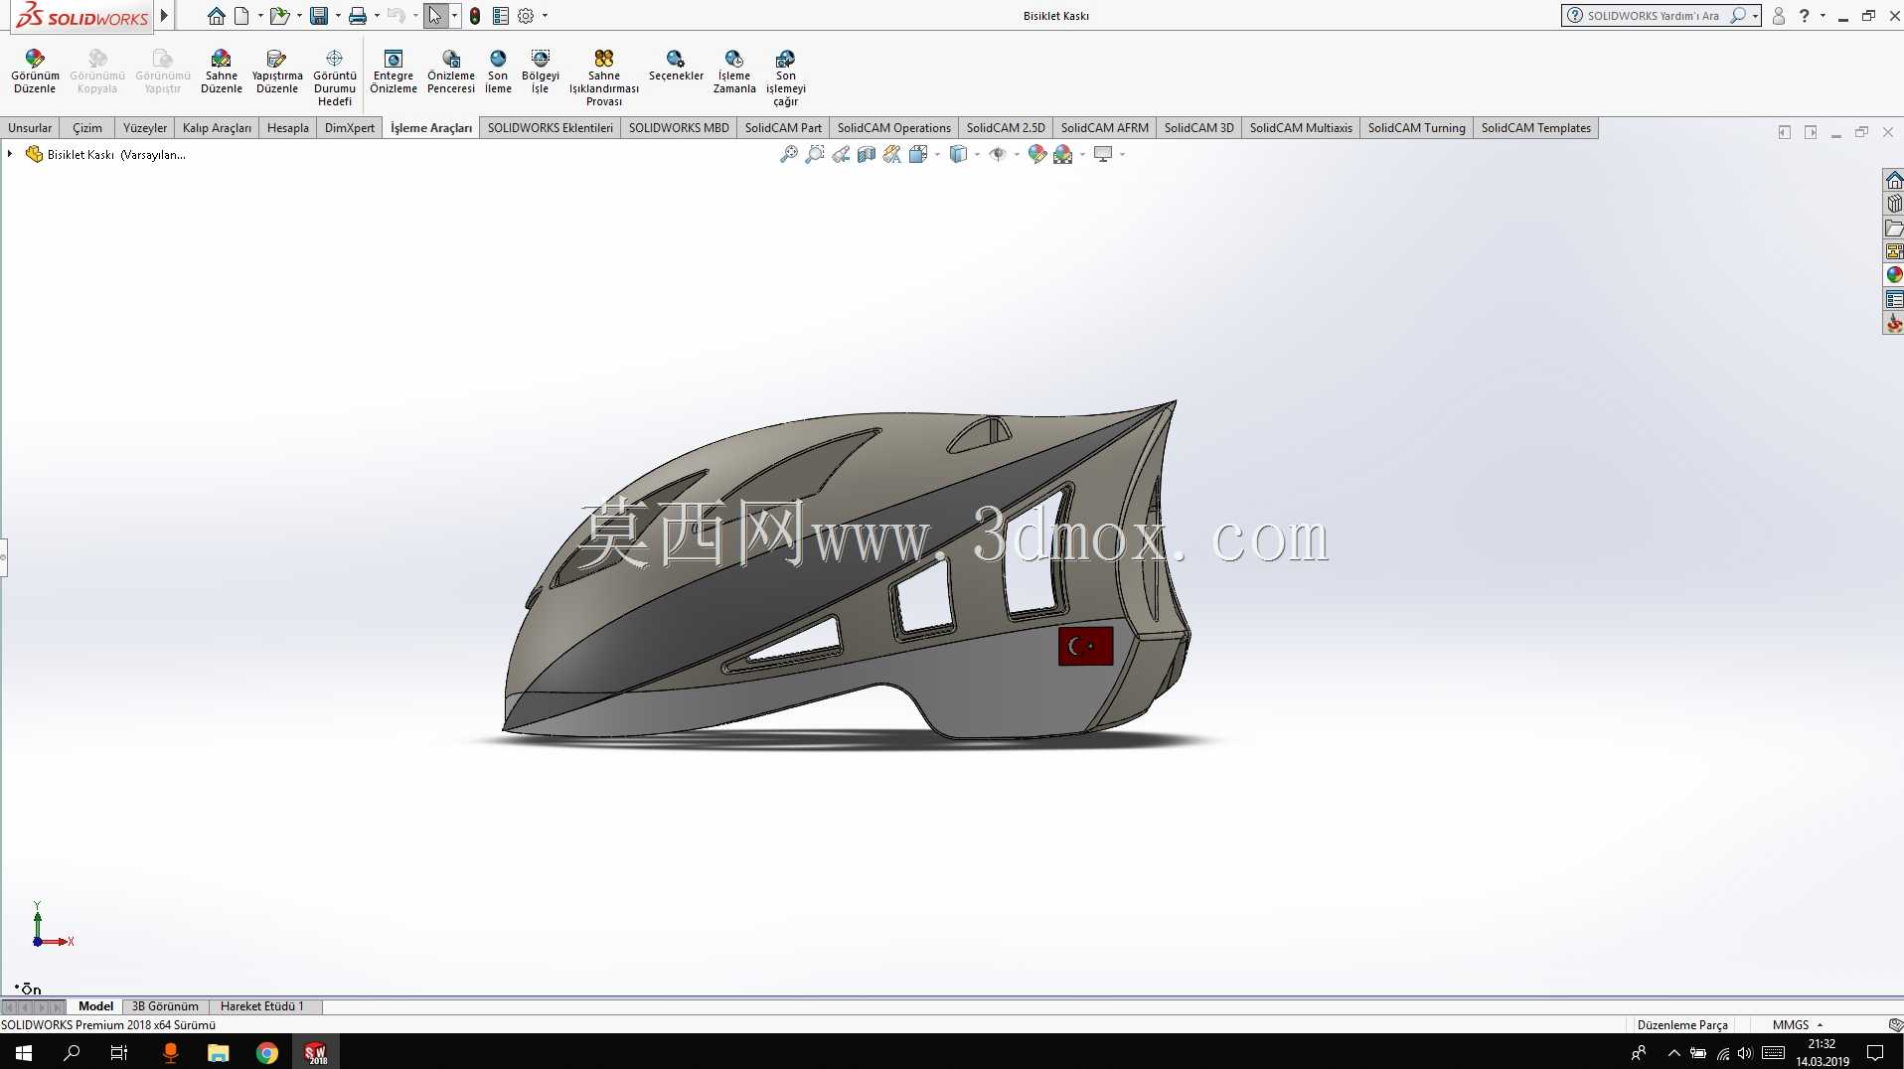Click the Previous View icon
Screen dimensions: 1904x1069
click(x=841, y=154)
